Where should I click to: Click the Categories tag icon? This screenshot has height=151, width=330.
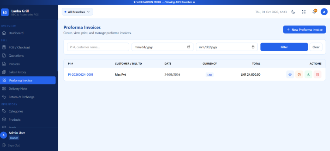4,111
